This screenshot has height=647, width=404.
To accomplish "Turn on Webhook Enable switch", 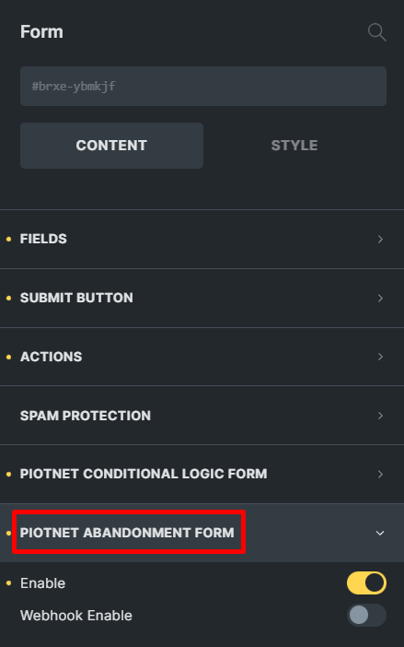I will point(366,616).
